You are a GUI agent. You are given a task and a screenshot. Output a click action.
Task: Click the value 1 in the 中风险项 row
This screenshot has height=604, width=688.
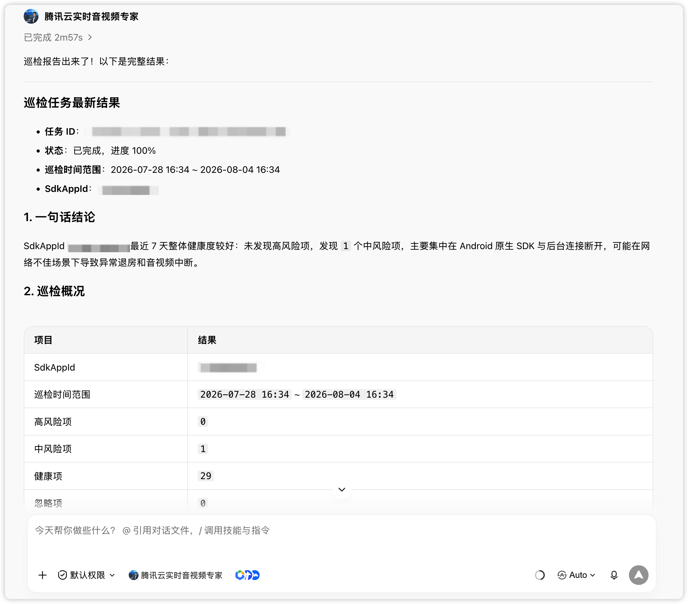[x=203, y=449]
